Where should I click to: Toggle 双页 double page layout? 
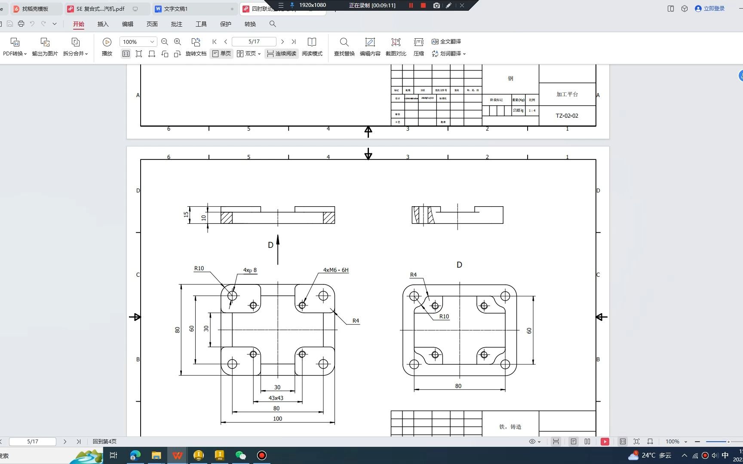(249, 54)
